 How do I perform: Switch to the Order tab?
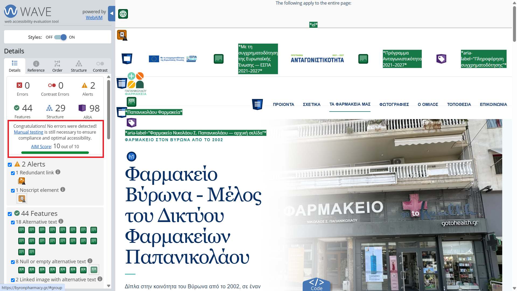57,66
